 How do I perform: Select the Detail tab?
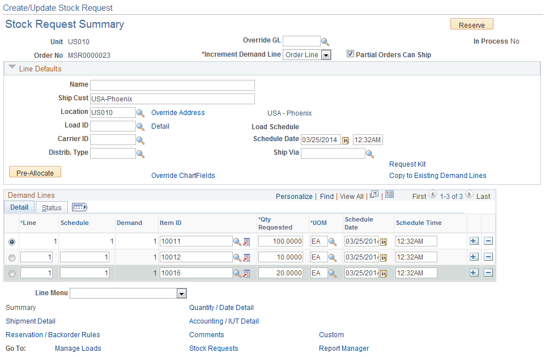pos(19,207)
